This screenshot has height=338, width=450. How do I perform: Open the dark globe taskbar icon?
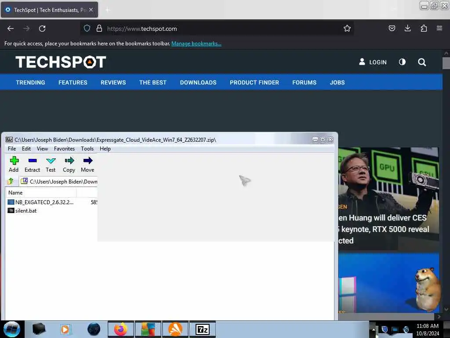click(94, 329)
